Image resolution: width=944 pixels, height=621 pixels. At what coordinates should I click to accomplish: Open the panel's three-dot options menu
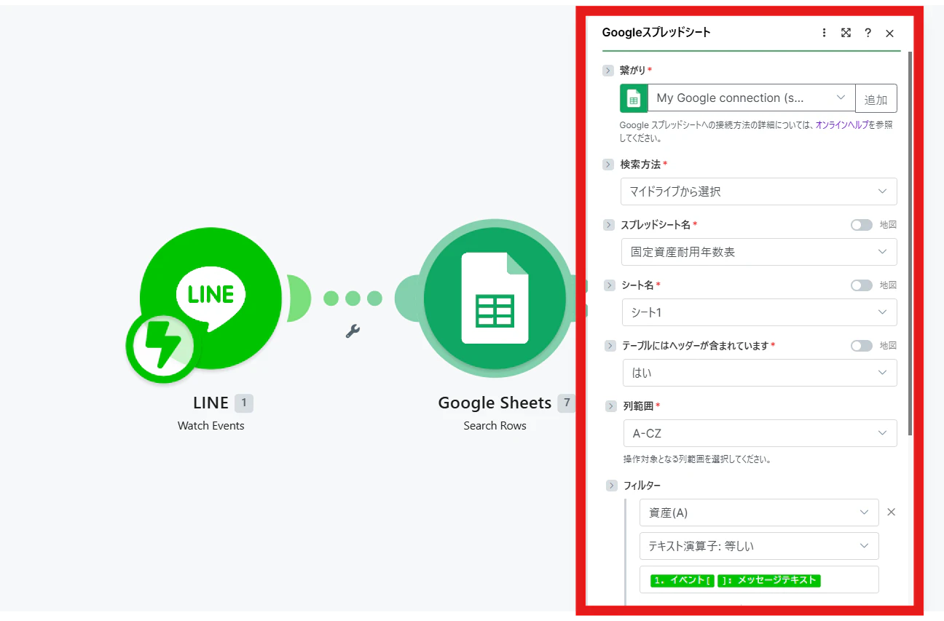click(824, 33)
